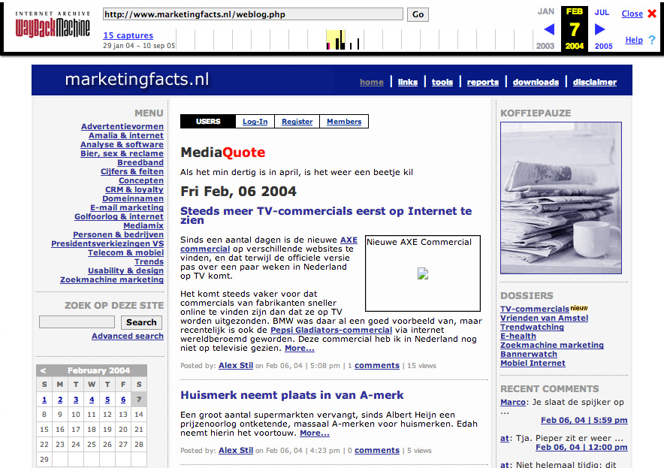Open the 15 captures link
Viewport: 664px width, 468px height.
point(128,35)
